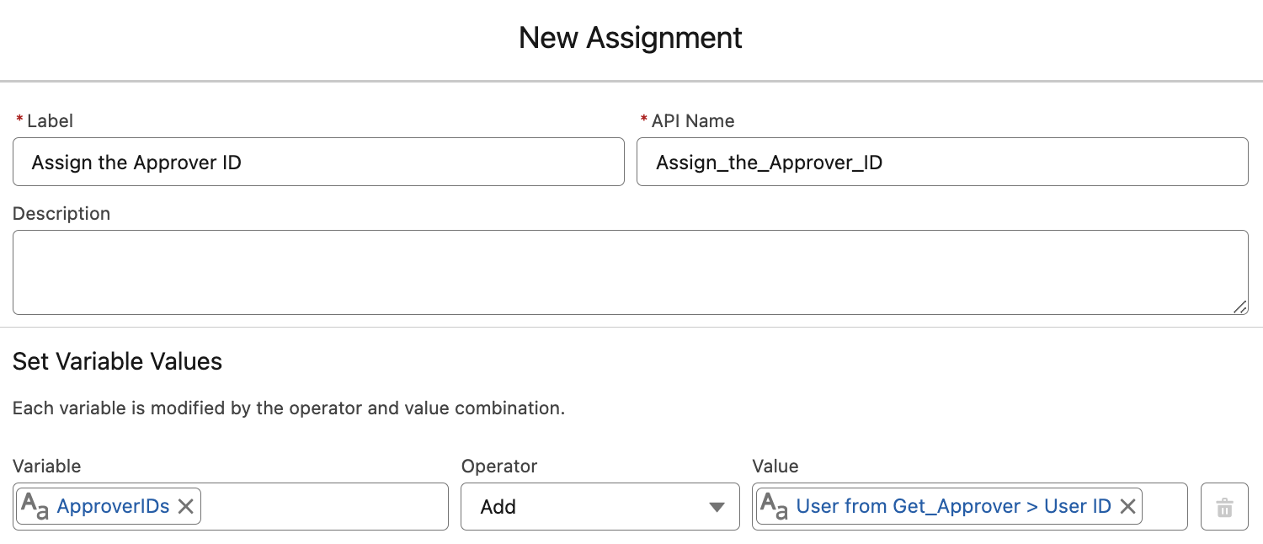Click the empty Description box

[x=629, y=271]
